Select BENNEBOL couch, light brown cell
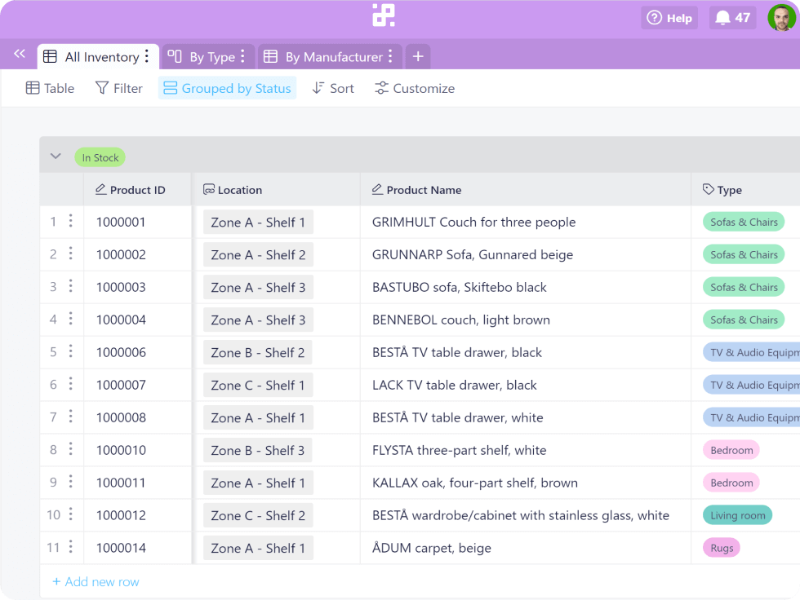800x600 pixels. pos(526,320)
